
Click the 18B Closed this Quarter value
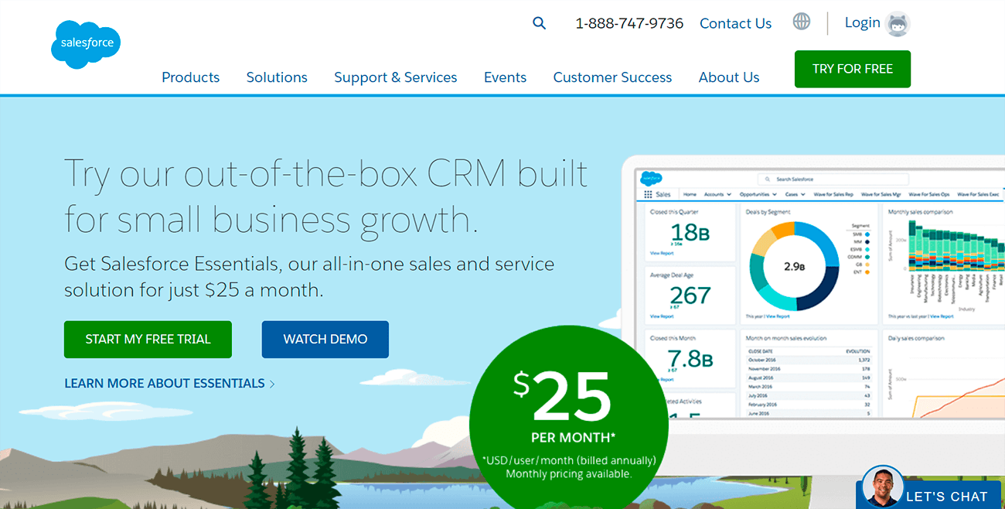pos(691,232)
